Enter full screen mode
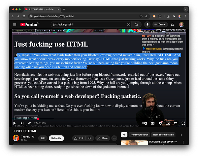Screen dimensions: 198x157 [183, 123]
